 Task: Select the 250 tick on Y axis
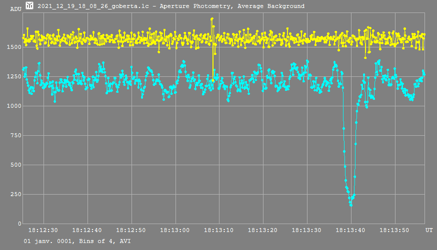coord(15,194)
